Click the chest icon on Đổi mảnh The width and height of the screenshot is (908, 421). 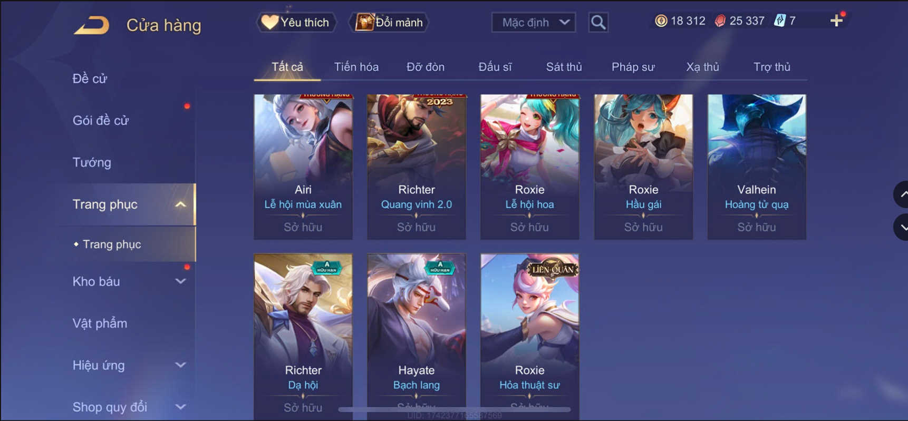pos(364,22)
